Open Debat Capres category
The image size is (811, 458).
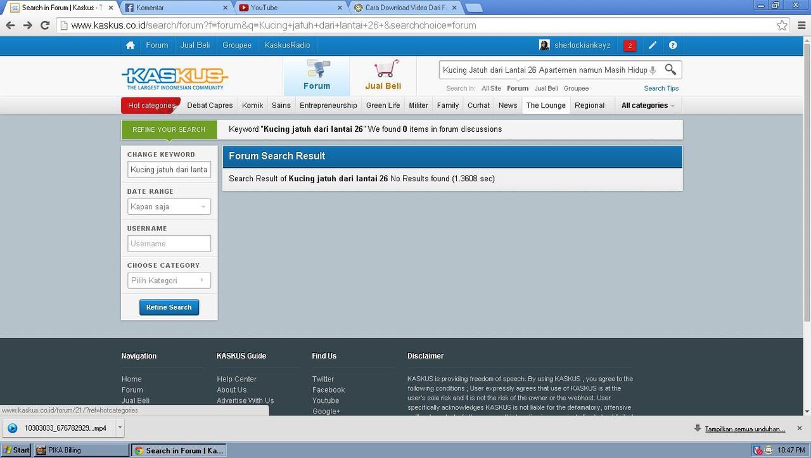(210, 105)
